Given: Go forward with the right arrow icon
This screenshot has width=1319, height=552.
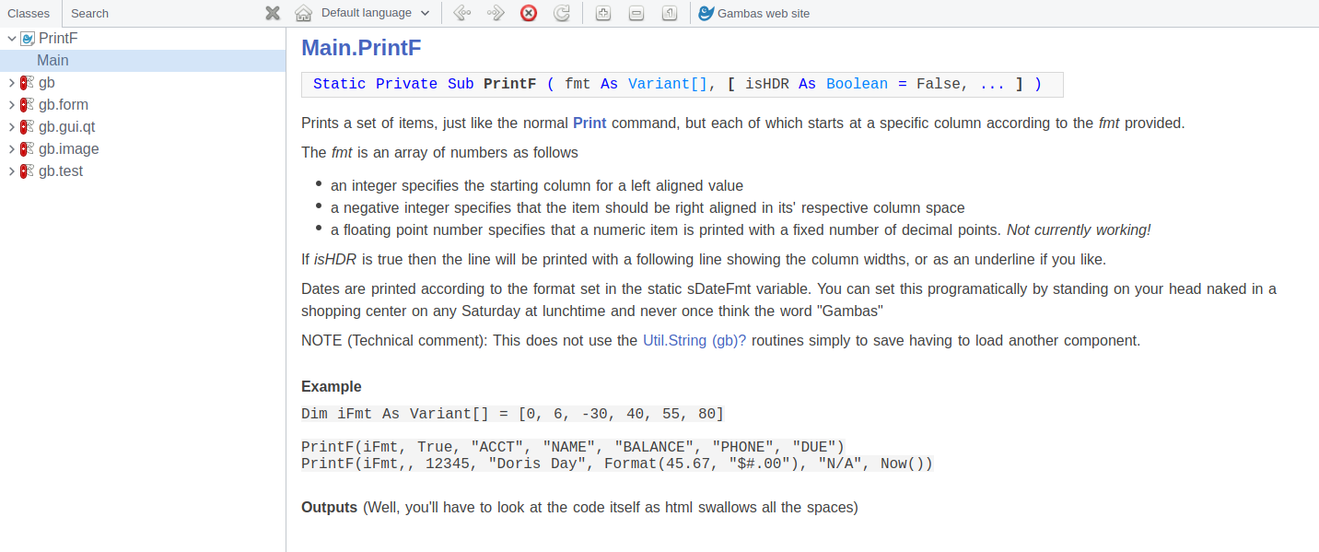Looking at the screenshot, I should (496, 13).
